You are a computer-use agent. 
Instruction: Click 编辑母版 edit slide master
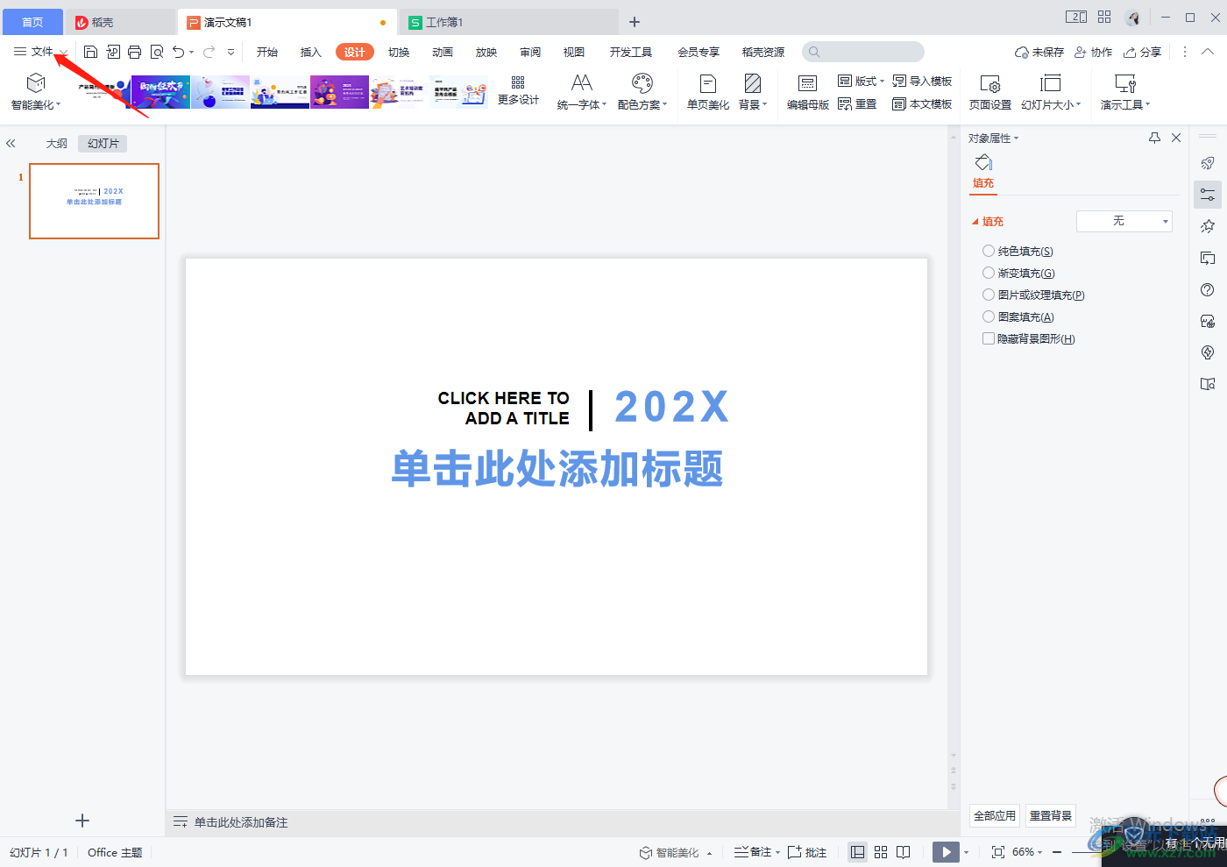point(807,91)
